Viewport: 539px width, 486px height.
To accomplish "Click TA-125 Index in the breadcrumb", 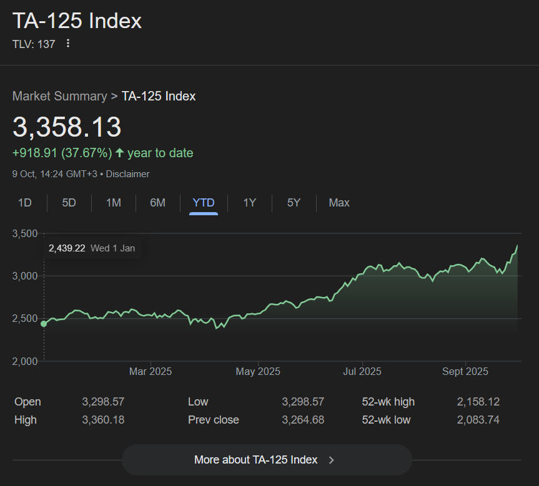I will pos(159,96).
